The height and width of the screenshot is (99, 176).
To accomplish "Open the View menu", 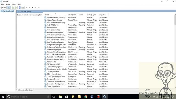I will (x=14, y=4).
